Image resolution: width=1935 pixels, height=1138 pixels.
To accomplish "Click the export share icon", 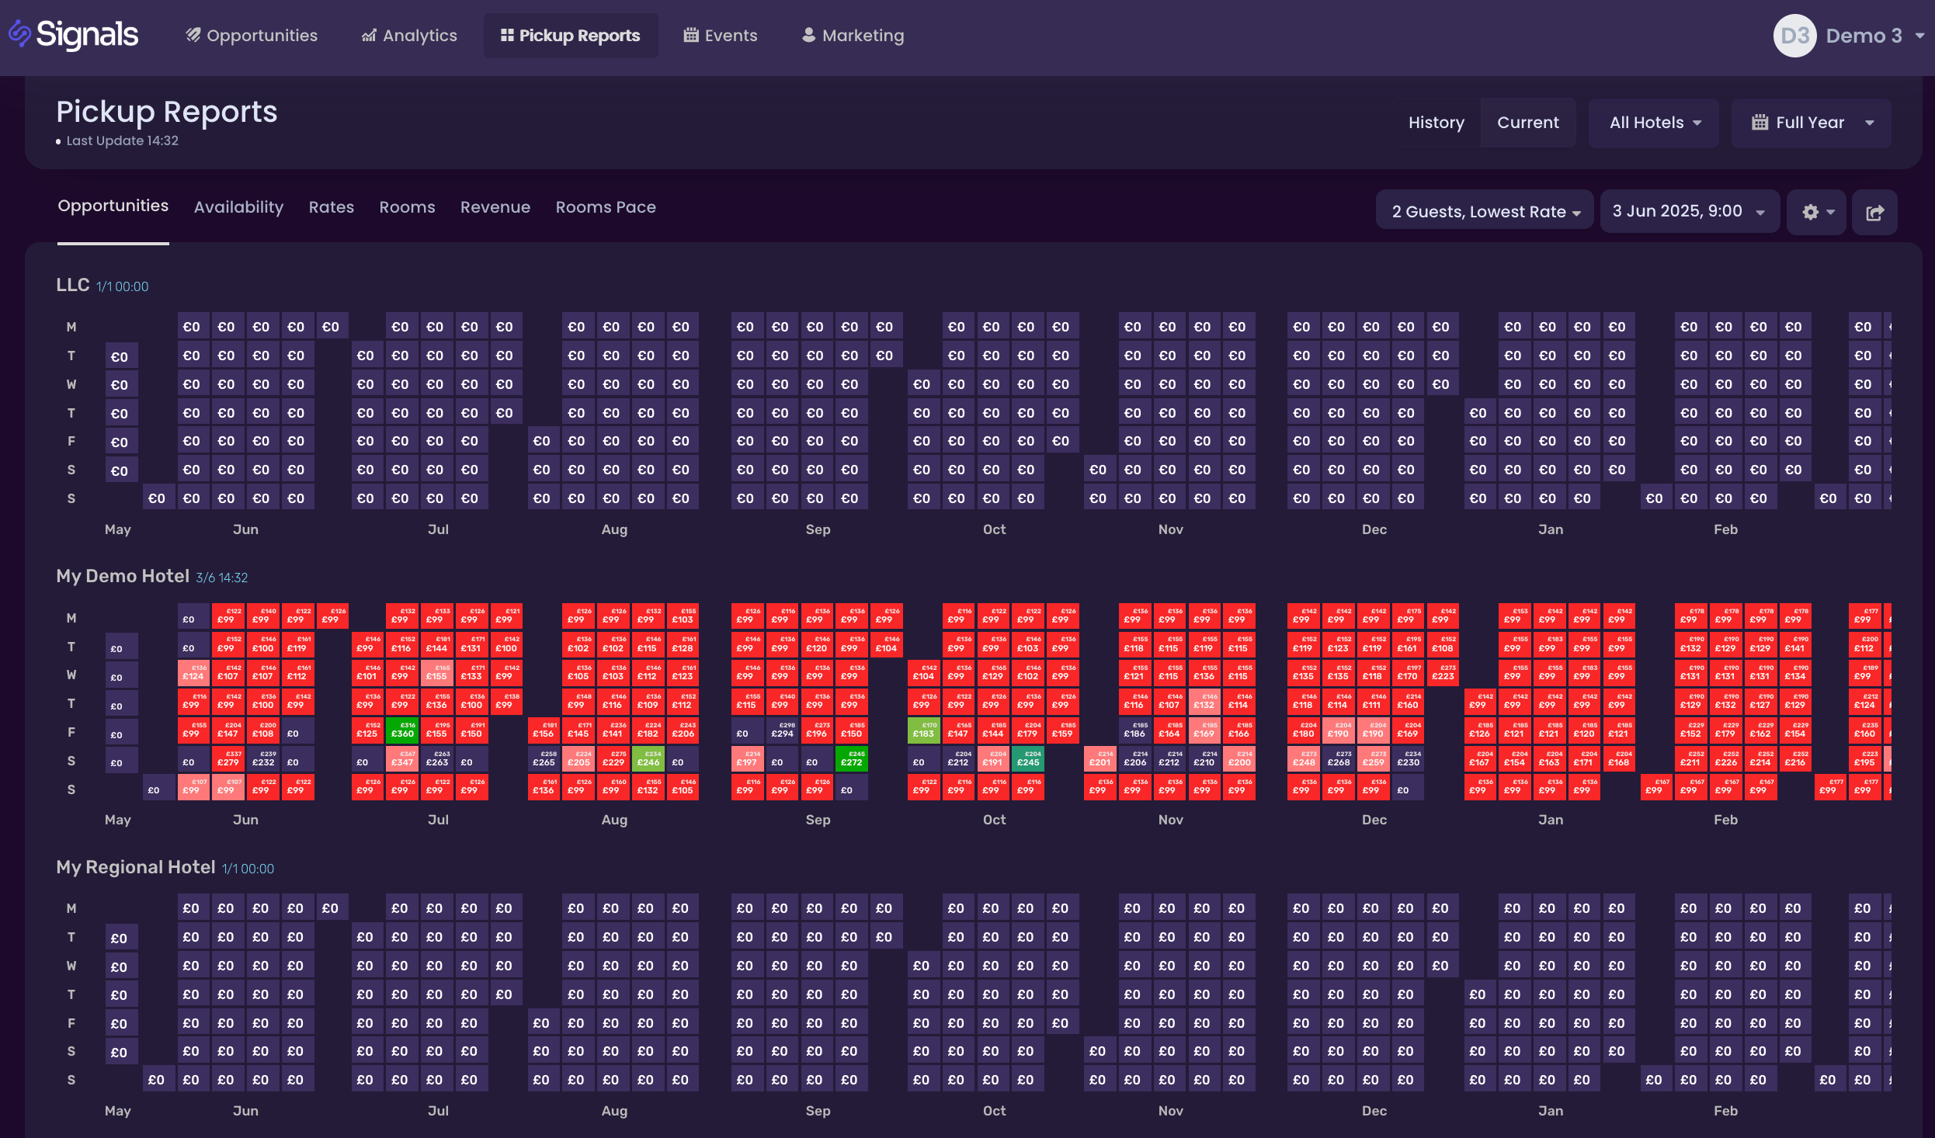I will (x=1874, y=212).
